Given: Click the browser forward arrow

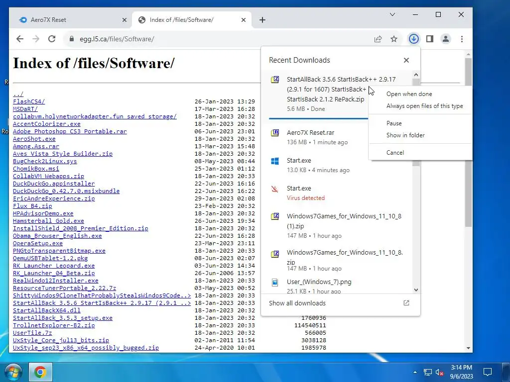Looking at the screenshot, I should pos(36,39).
